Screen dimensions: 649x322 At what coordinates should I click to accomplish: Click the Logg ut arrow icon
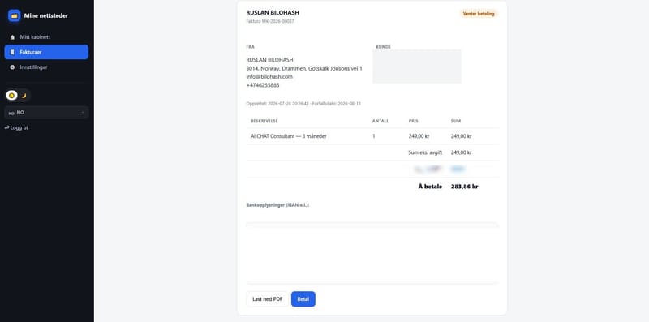(6, 128)
